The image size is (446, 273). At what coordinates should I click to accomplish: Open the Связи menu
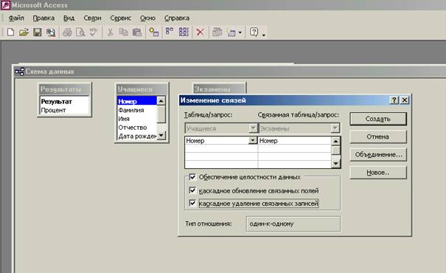[x=92, y=18]
